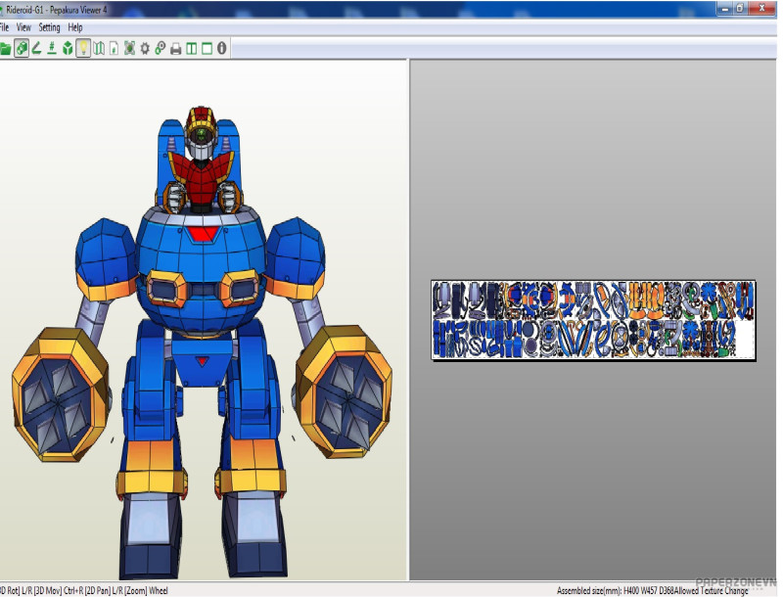Toggle the light bulb lighting button
This screenshot has height=597, width=783.
click(83, 48)
